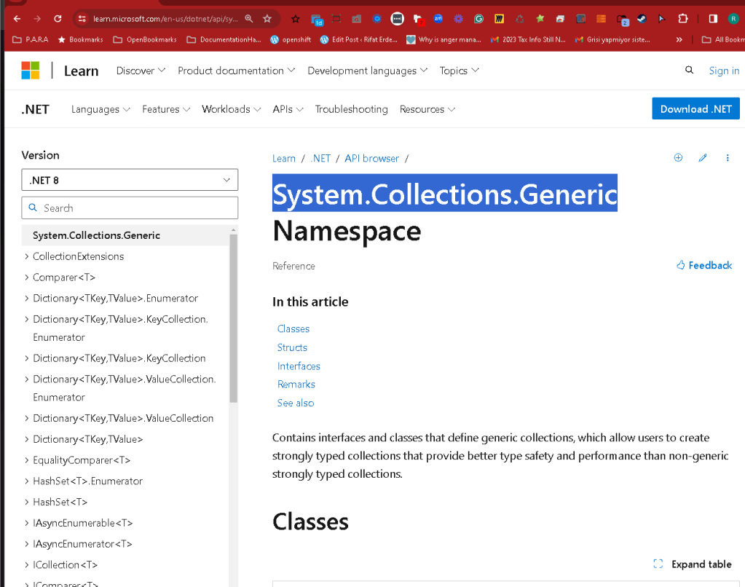
Task: Click the Download .NET button
Action: 695,109
